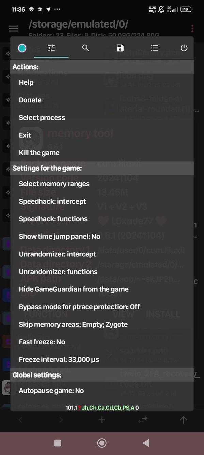Tap the power icon to close GameGuardian
This screenshot has height=455, width=204.
[x=184, y=48]
